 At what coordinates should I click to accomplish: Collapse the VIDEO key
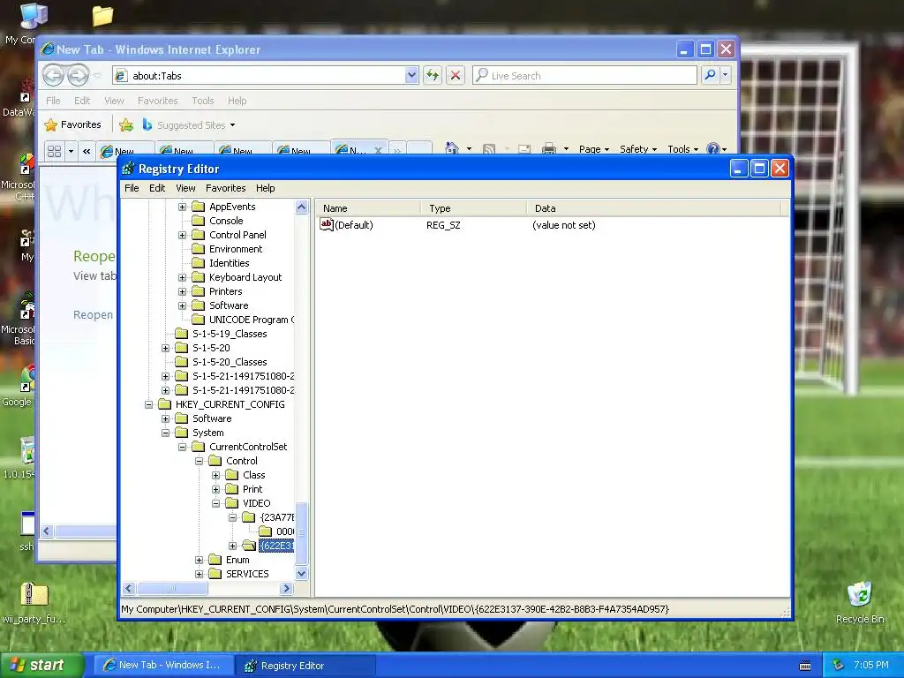[x=215, y=503]
